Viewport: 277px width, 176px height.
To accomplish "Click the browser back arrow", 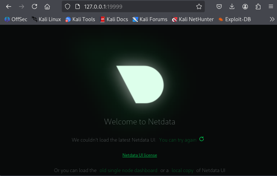I will pyautogui.click(x=9, y=6).
